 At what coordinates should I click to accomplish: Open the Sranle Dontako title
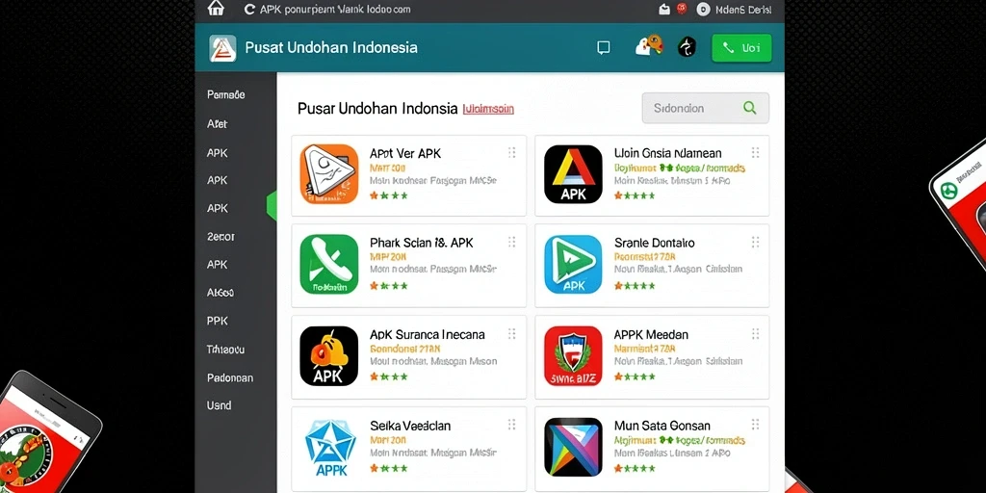[654, 242]
